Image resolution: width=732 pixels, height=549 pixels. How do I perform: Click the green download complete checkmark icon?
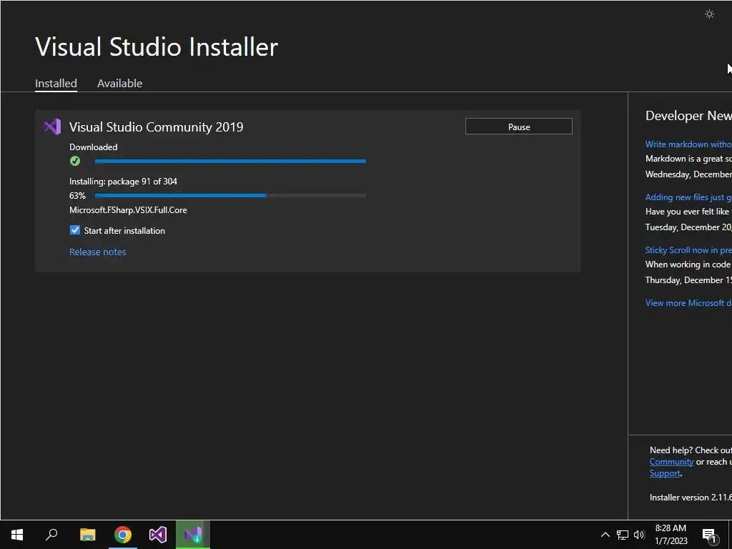tap(74, 161)
